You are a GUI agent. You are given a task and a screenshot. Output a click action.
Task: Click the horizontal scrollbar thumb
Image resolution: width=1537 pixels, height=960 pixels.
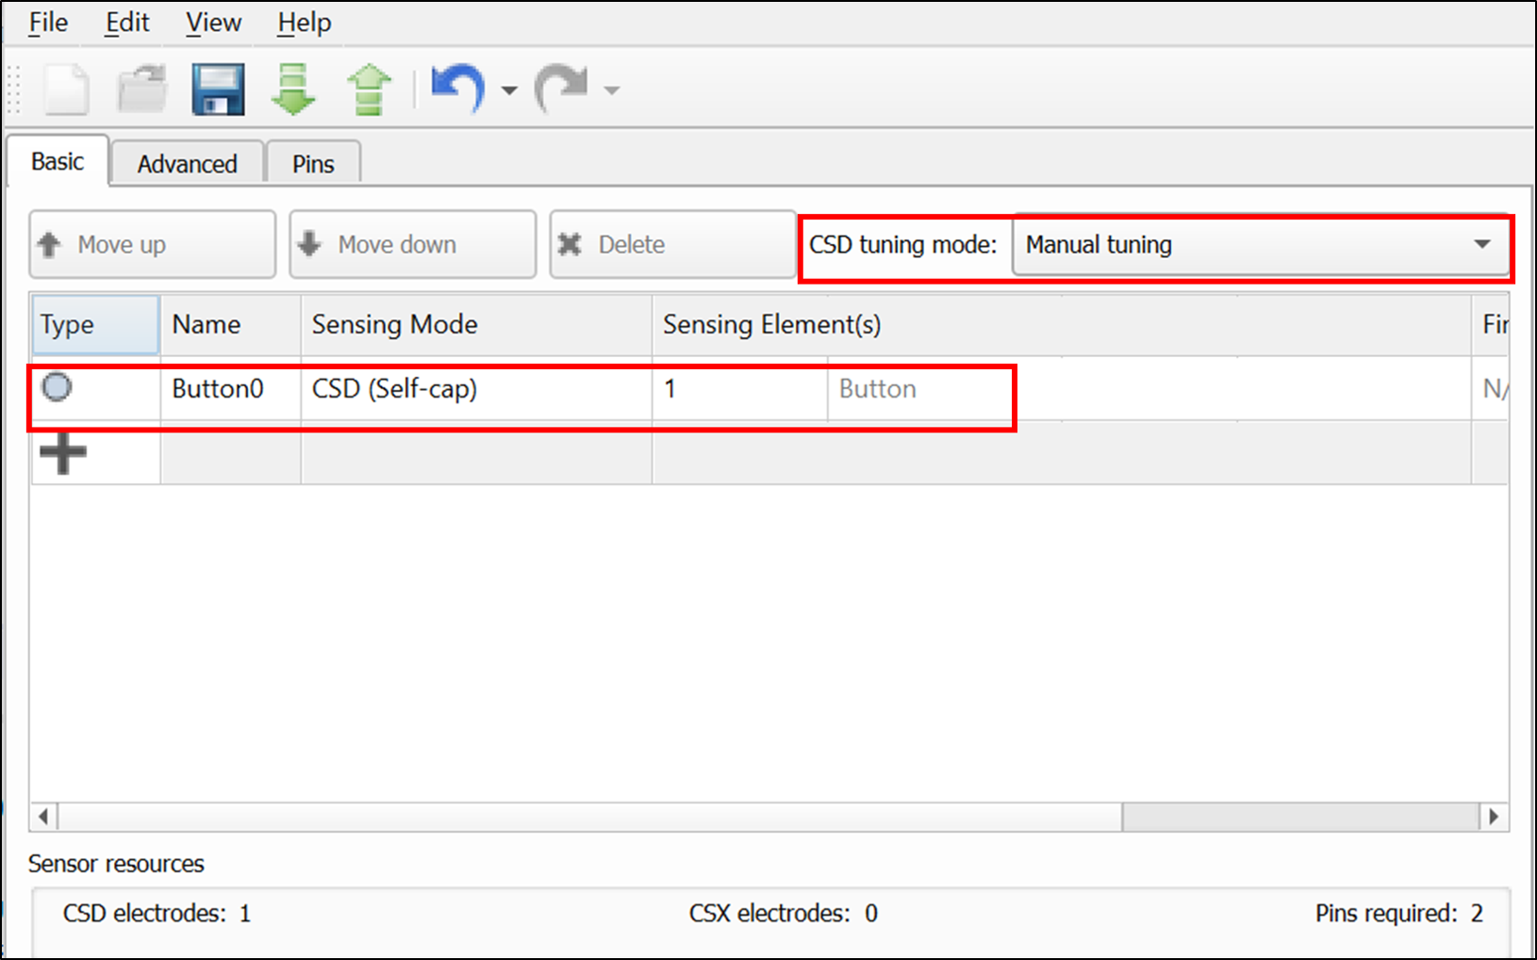590,816
